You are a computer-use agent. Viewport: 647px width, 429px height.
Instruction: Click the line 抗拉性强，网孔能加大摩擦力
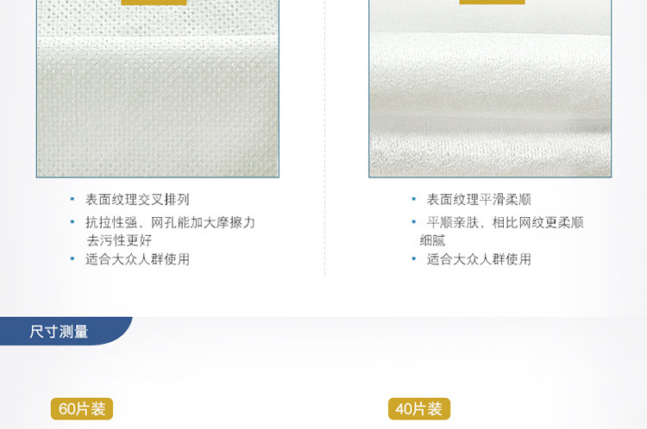click(170, 222)
